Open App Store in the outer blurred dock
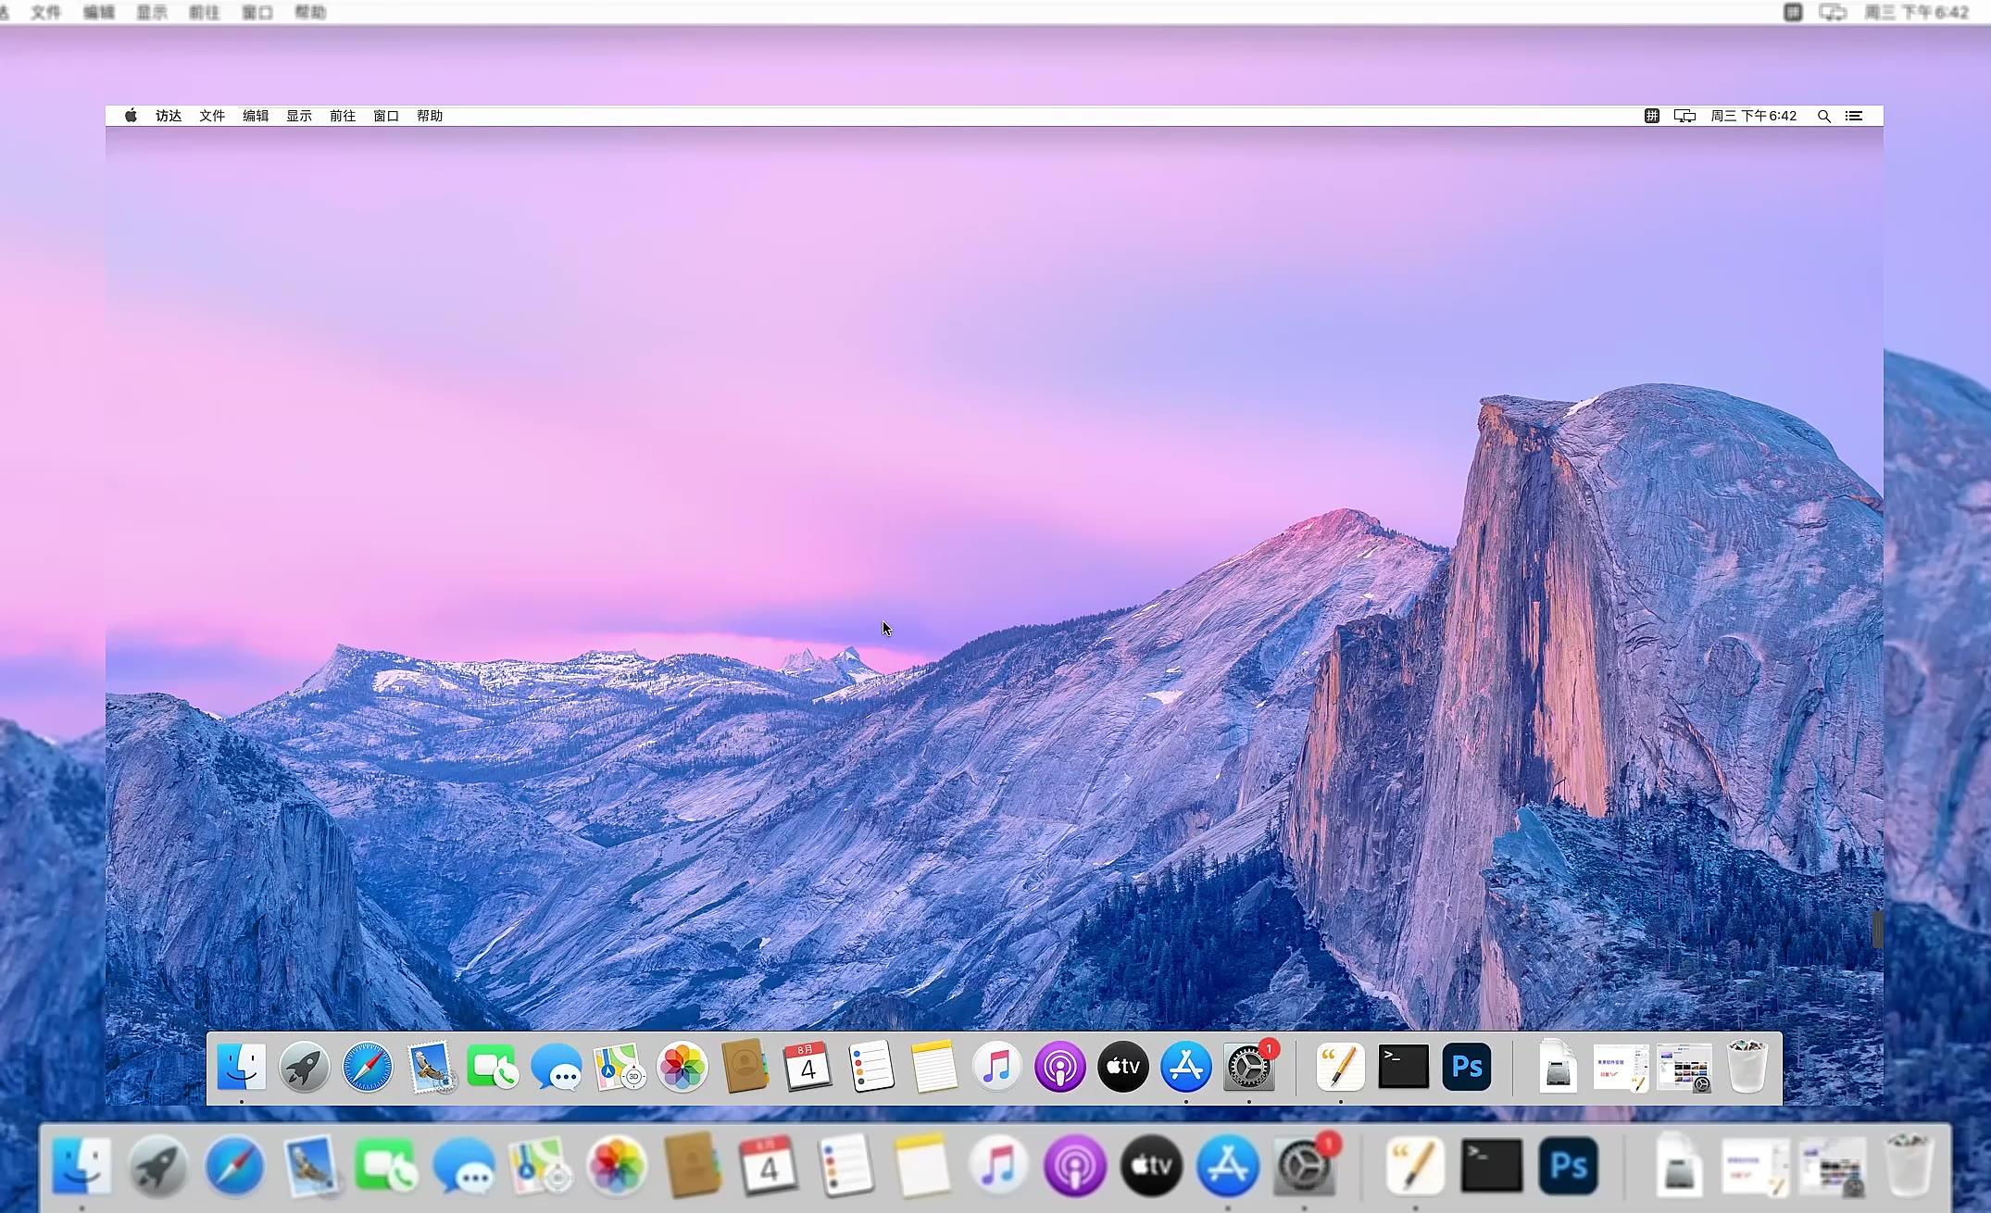1991x1213 pixels. [1228, 1166]
